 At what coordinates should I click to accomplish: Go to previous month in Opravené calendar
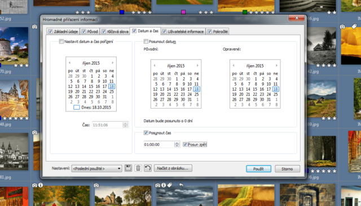coord(234,65)
